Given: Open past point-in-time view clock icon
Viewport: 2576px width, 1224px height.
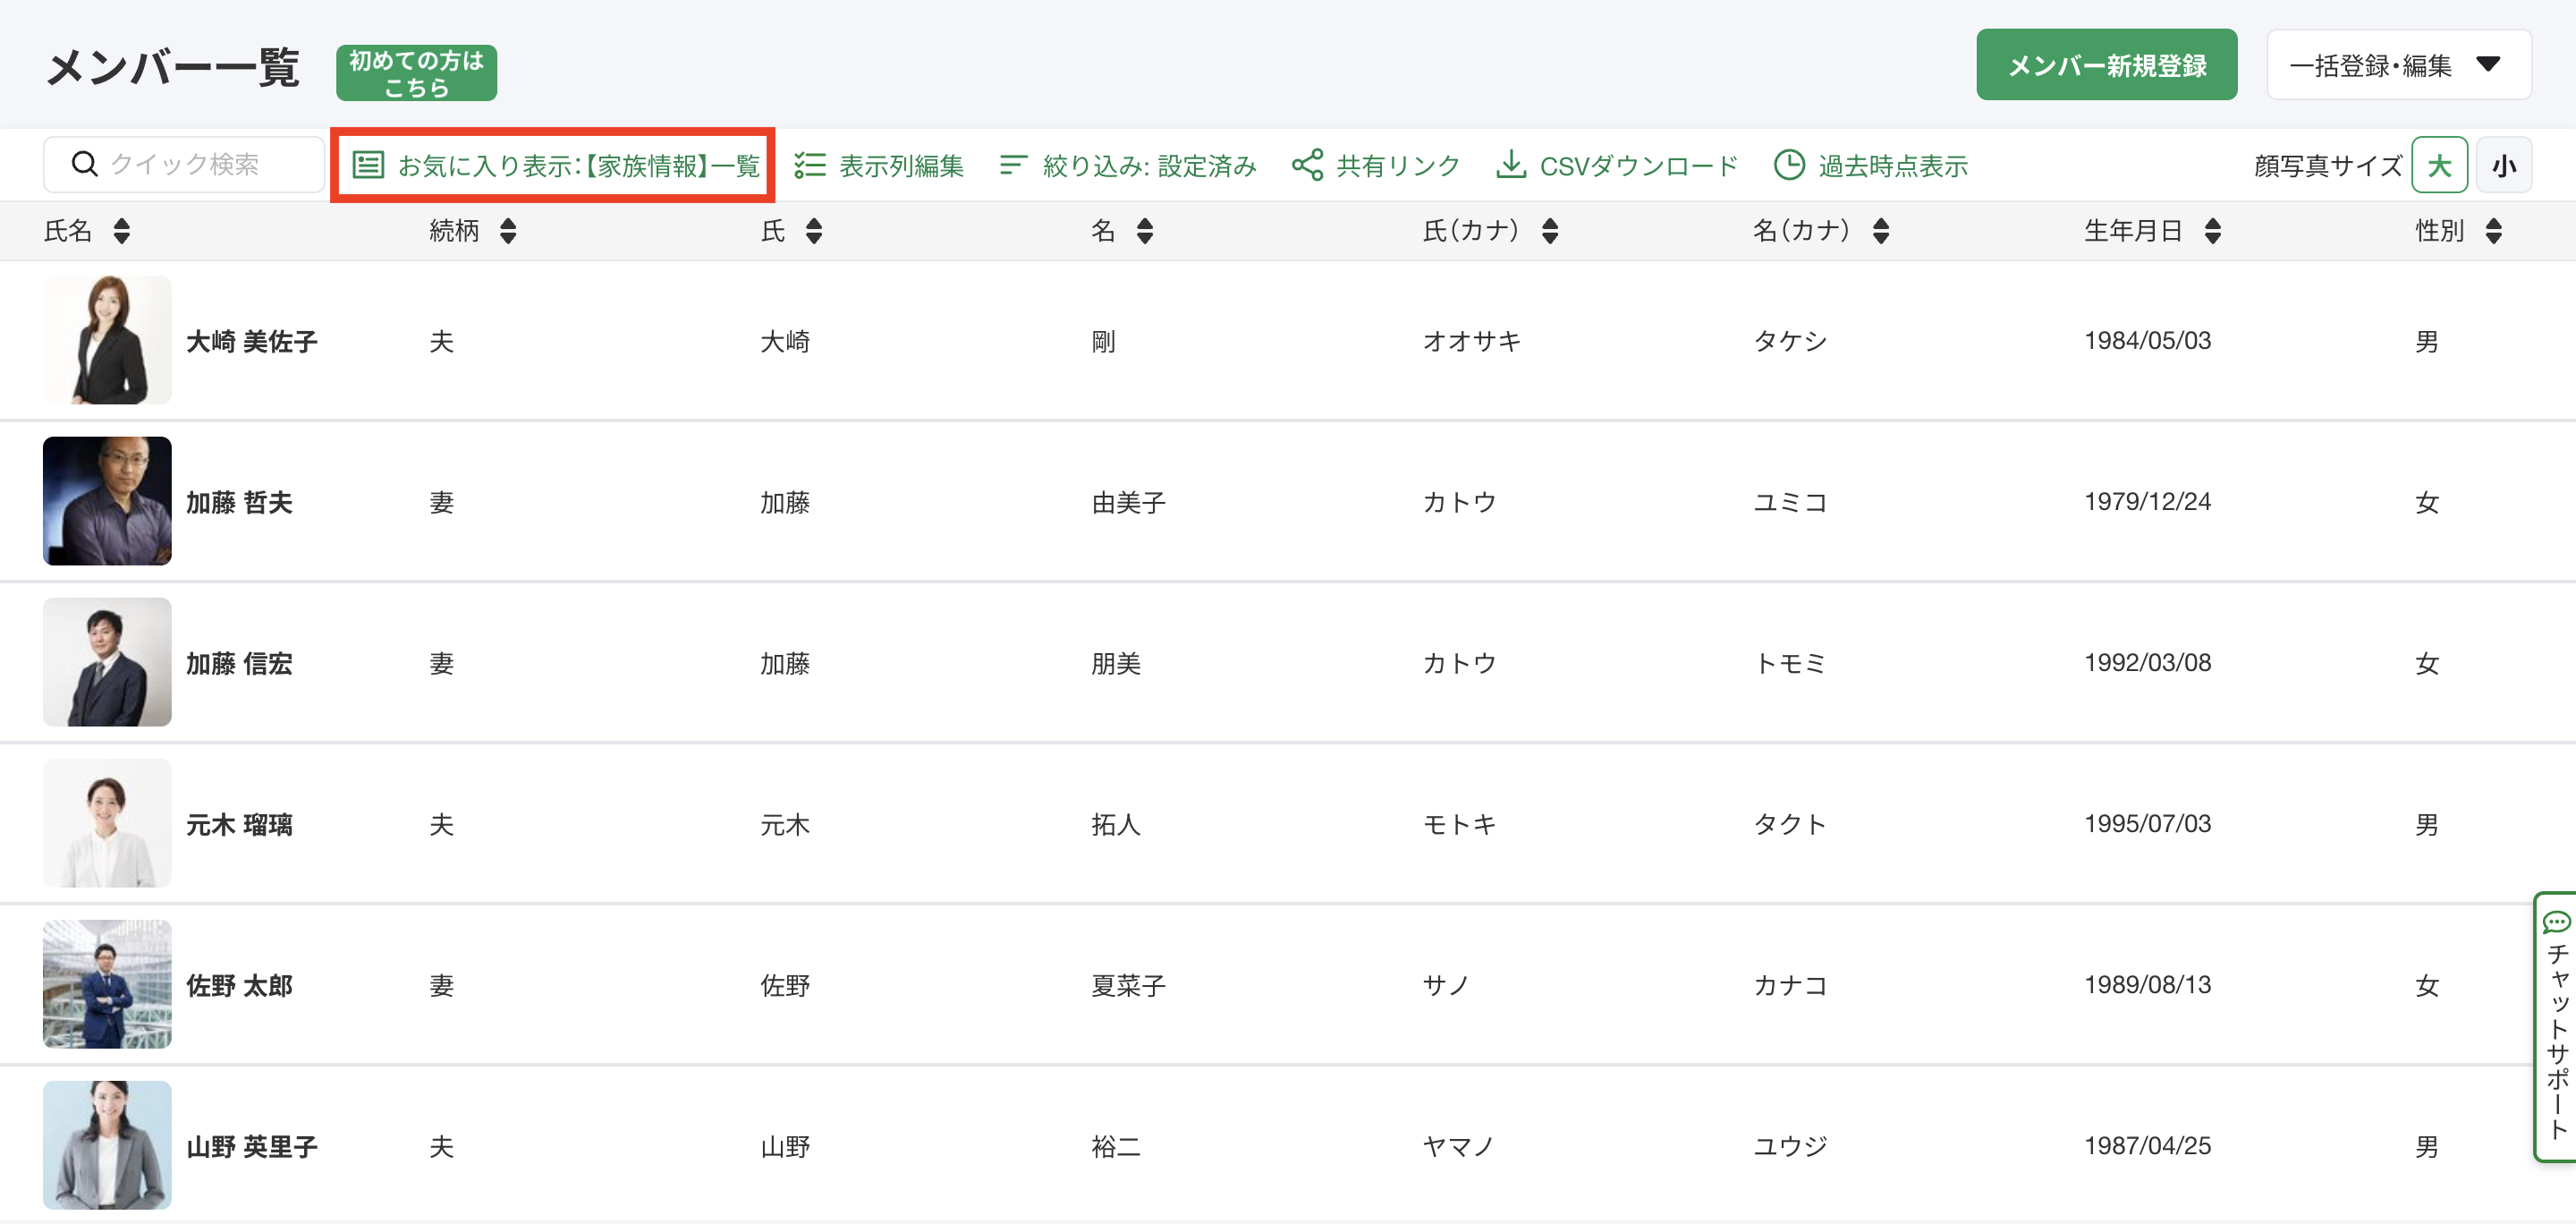Looking at the screenshot, I should (x=1788, y=165).
